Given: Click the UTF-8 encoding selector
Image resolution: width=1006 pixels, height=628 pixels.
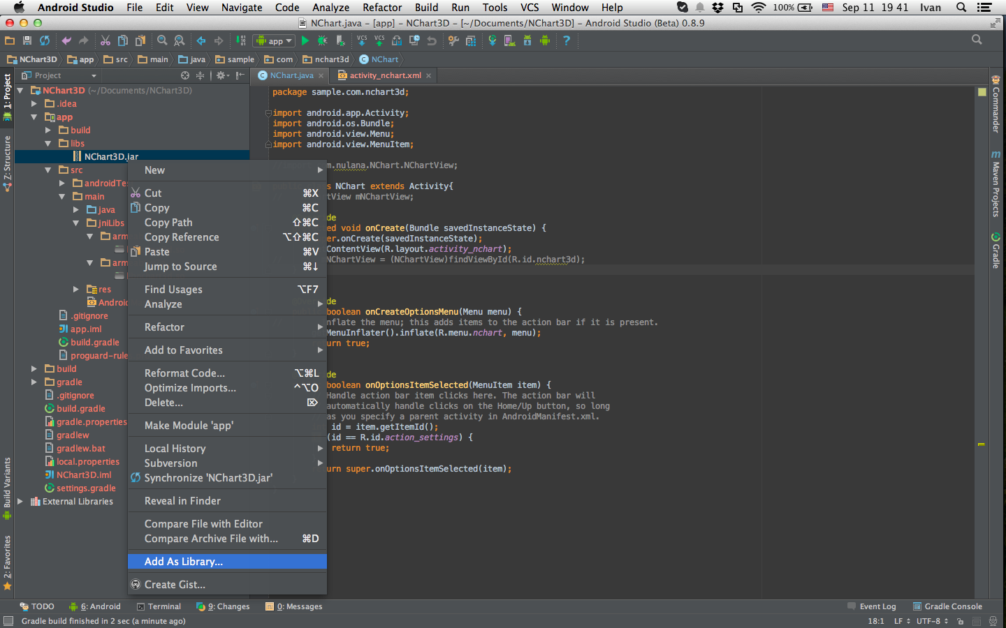Looking at the screenshot, I should pyautogui.click(x=932, y=621).
